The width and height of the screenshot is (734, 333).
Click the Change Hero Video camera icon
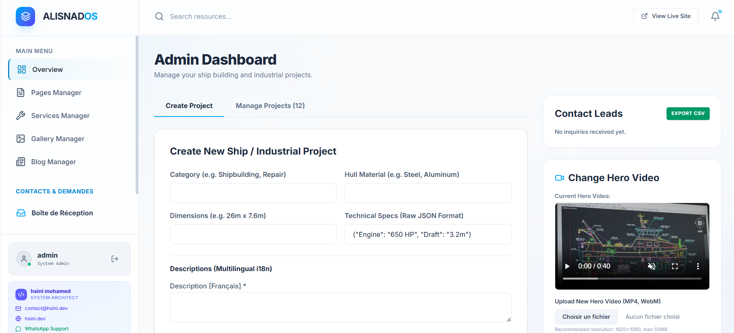tap(559, 178)
